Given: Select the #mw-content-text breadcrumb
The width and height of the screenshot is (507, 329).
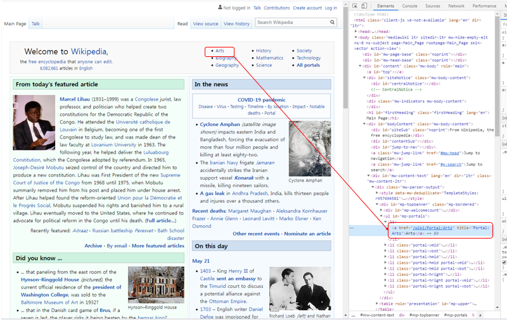Looking at the screenshot, I should coord(377,315).
